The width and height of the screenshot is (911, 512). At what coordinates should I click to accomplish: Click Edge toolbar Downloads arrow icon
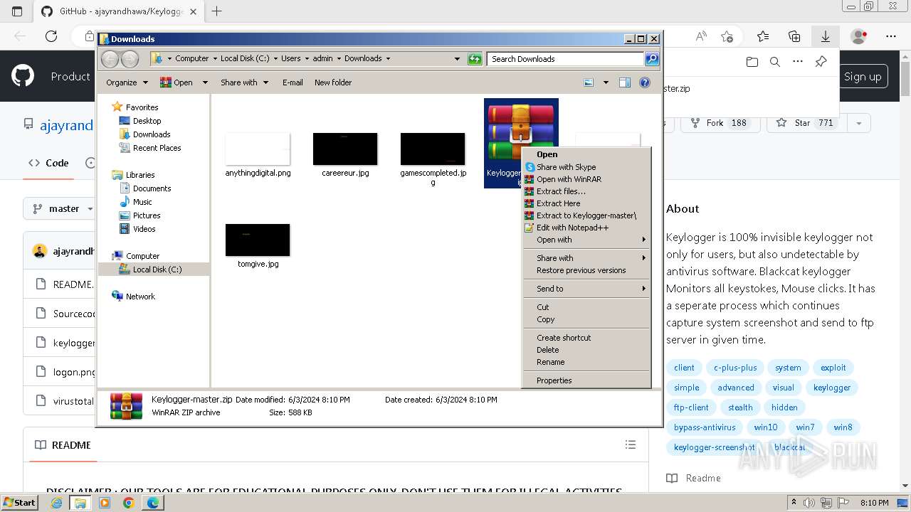tap(826, 36)
